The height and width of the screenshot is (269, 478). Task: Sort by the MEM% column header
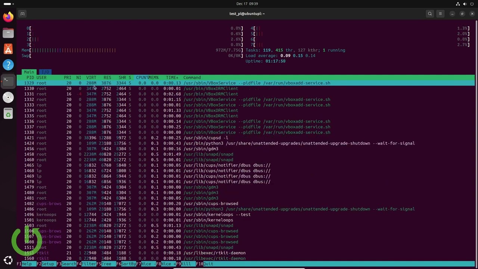coord(153,77)
